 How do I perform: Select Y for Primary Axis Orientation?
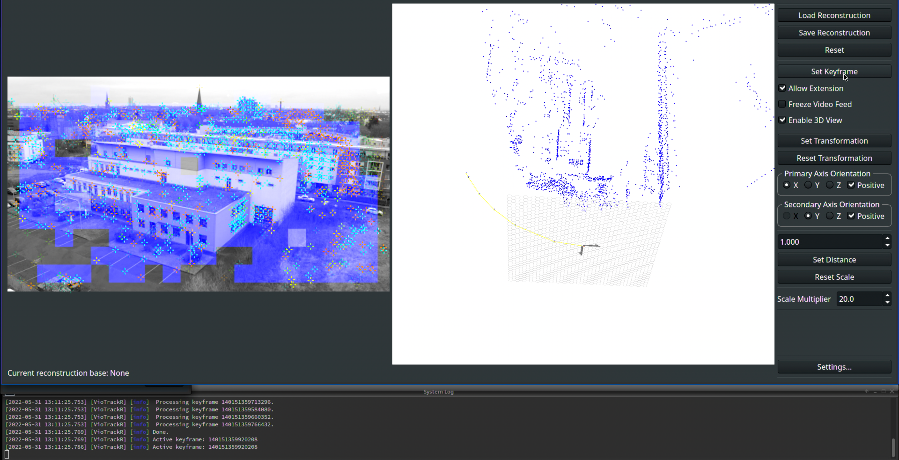(808, 185)
